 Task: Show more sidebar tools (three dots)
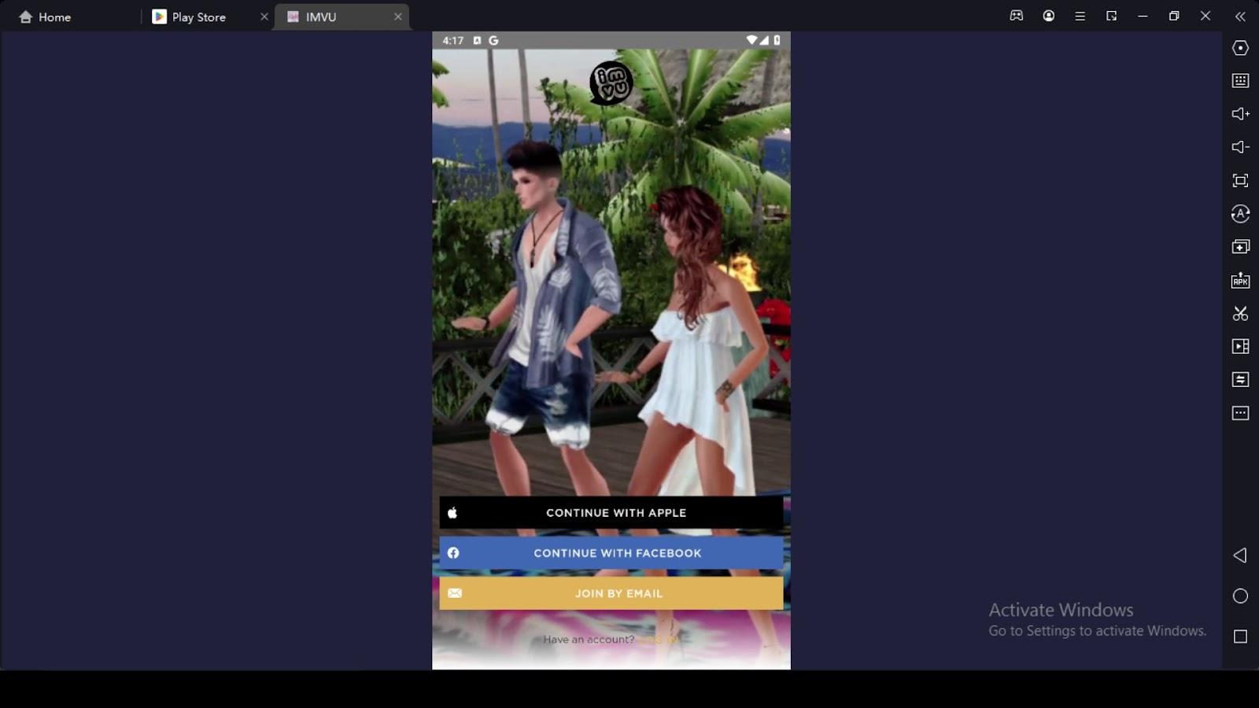1240,413
